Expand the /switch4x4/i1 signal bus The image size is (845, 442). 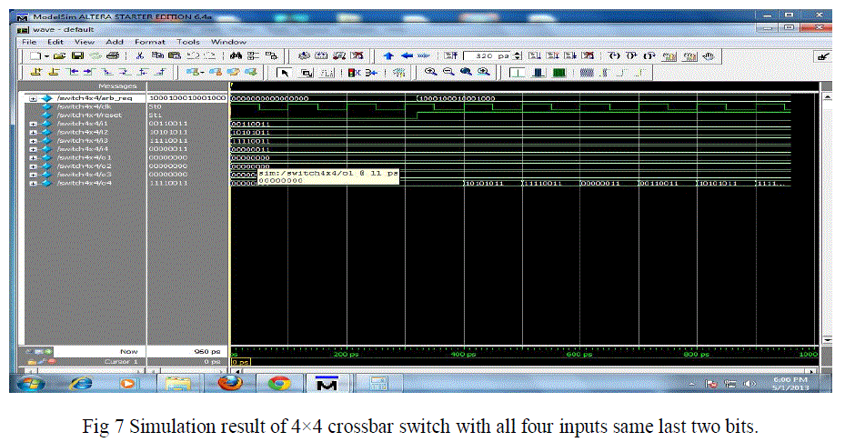coord(33,124)
